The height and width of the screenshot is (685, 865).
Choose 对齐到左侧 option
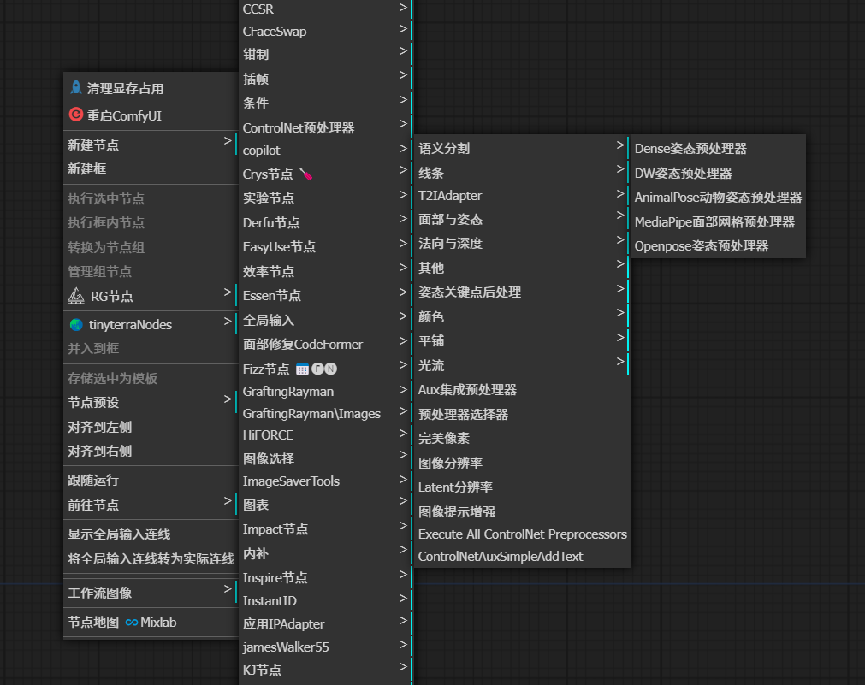(151, 427)
